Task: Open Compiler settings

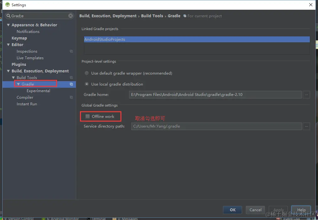Action: coord(25,97)
